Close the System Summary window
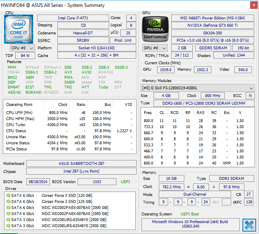 point(254,5)
